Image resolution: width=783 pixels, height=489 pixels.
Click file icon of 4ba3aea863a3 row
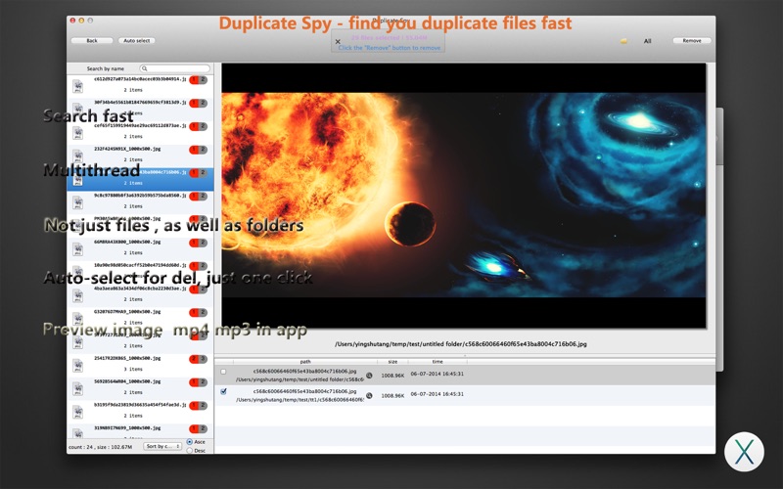pyautogui.click(x=78, y=295)
